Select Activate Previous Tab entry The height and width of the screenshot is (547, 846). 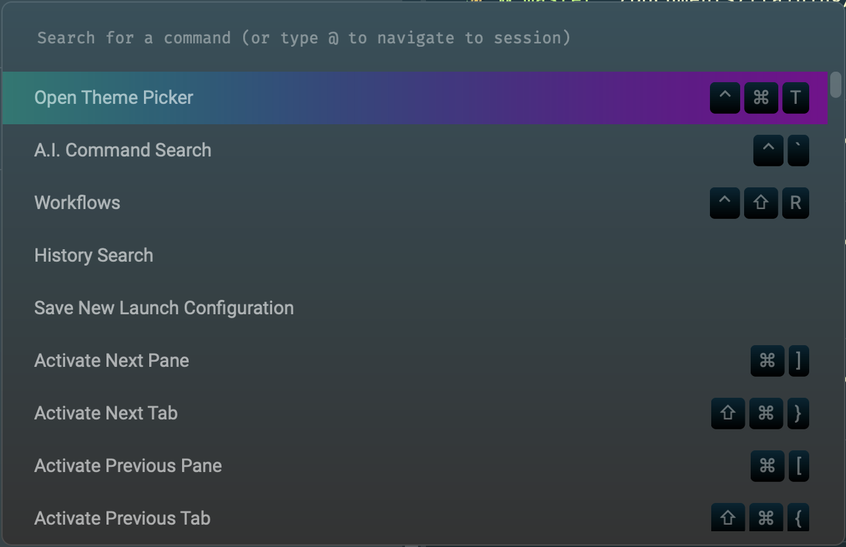tap(122, 518)
